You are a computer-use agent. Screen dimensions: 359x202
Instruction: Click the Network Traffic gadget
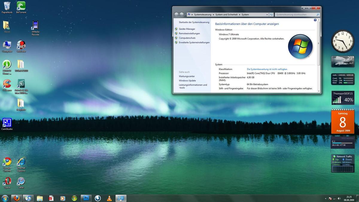(x=343, y=163)
